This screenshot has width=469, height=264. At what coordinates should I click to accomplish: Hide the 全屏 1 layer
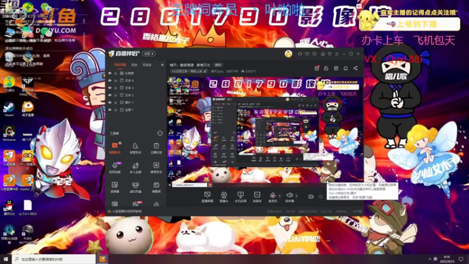(x=110, y=110)
